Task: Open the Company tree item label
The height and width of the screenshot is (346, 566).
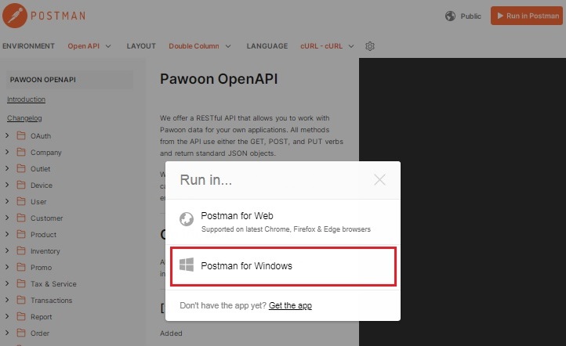Action: 45,153
